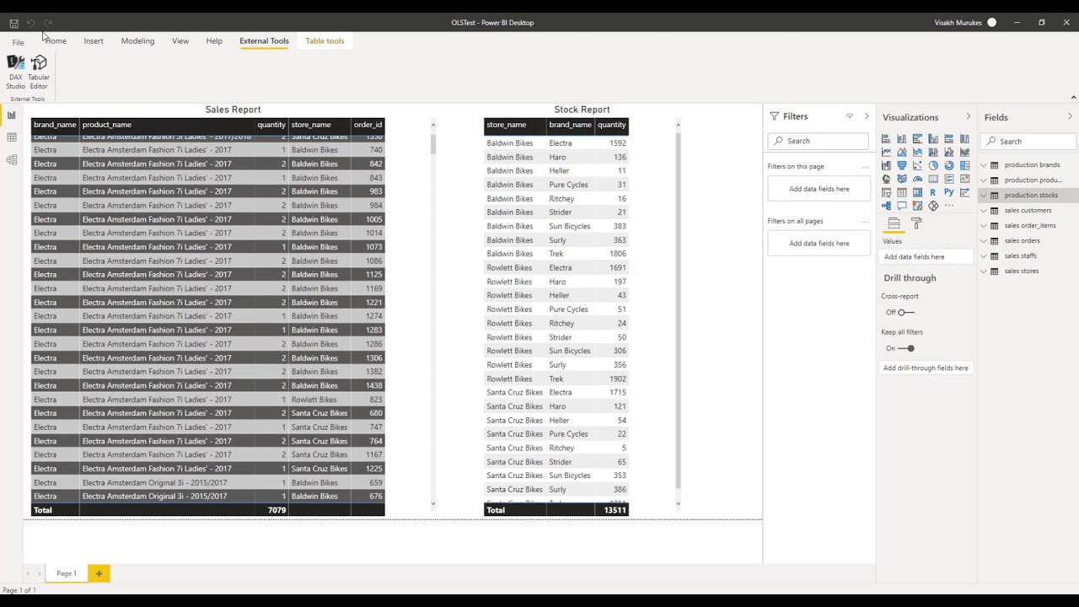Launch DAX Studio external tool
Viewport: 1079px width, 607px height.
[x=16, y=72]
